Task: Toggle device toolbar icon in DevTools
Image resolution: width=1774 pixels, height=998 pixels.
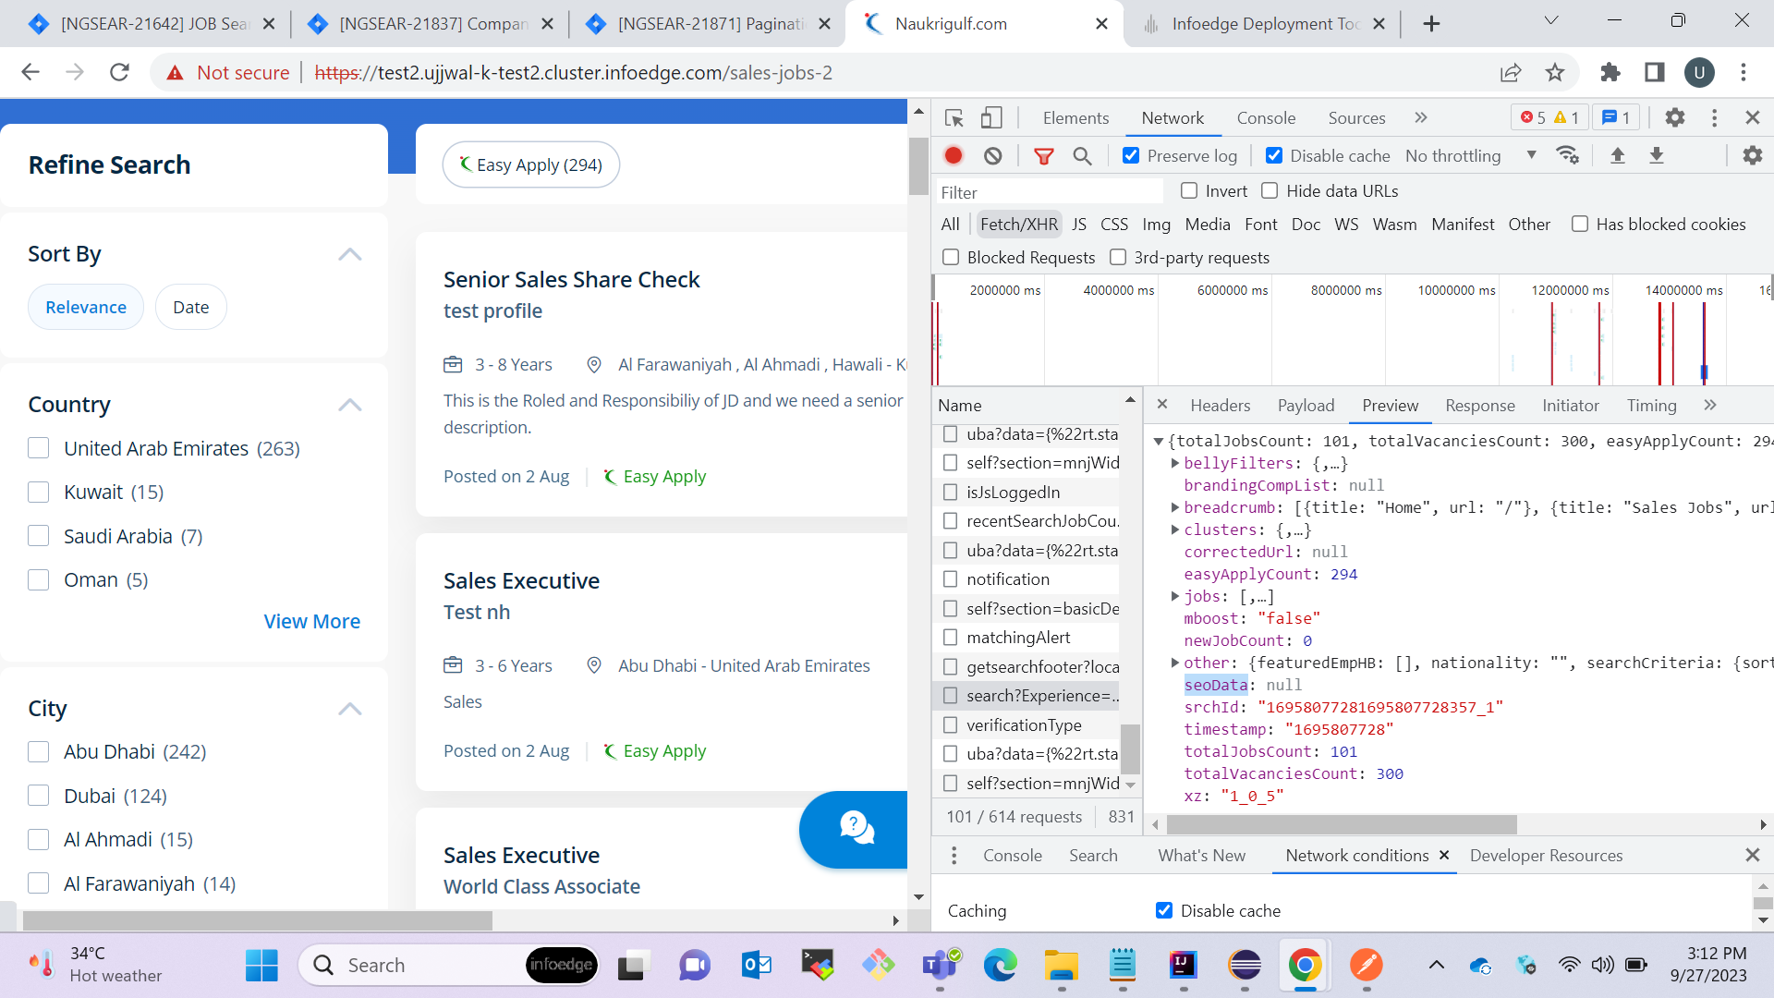Action: point(991,117)
